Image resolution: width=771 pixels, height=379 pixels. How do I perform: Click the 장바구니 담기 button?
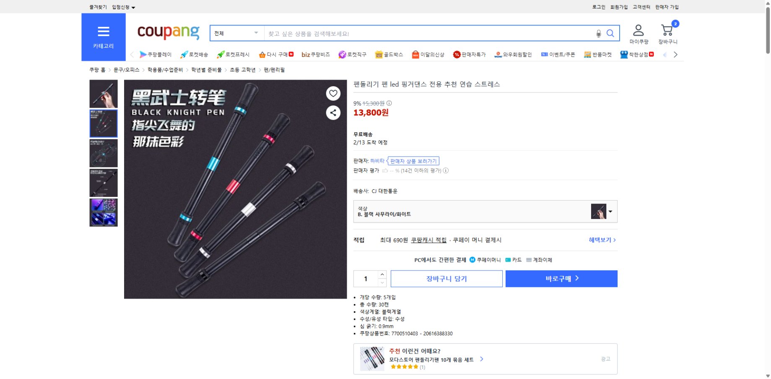(446, 278)
